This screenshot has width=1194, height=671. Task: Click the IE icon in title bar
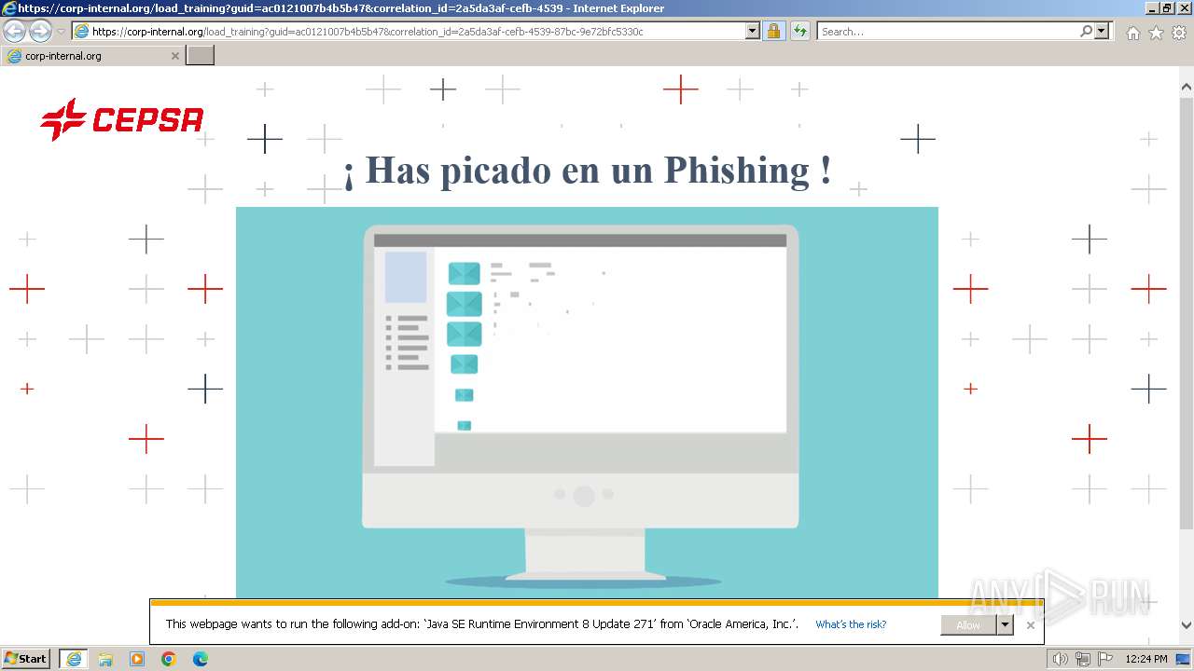pyautogui.click(x=8, y=8)
